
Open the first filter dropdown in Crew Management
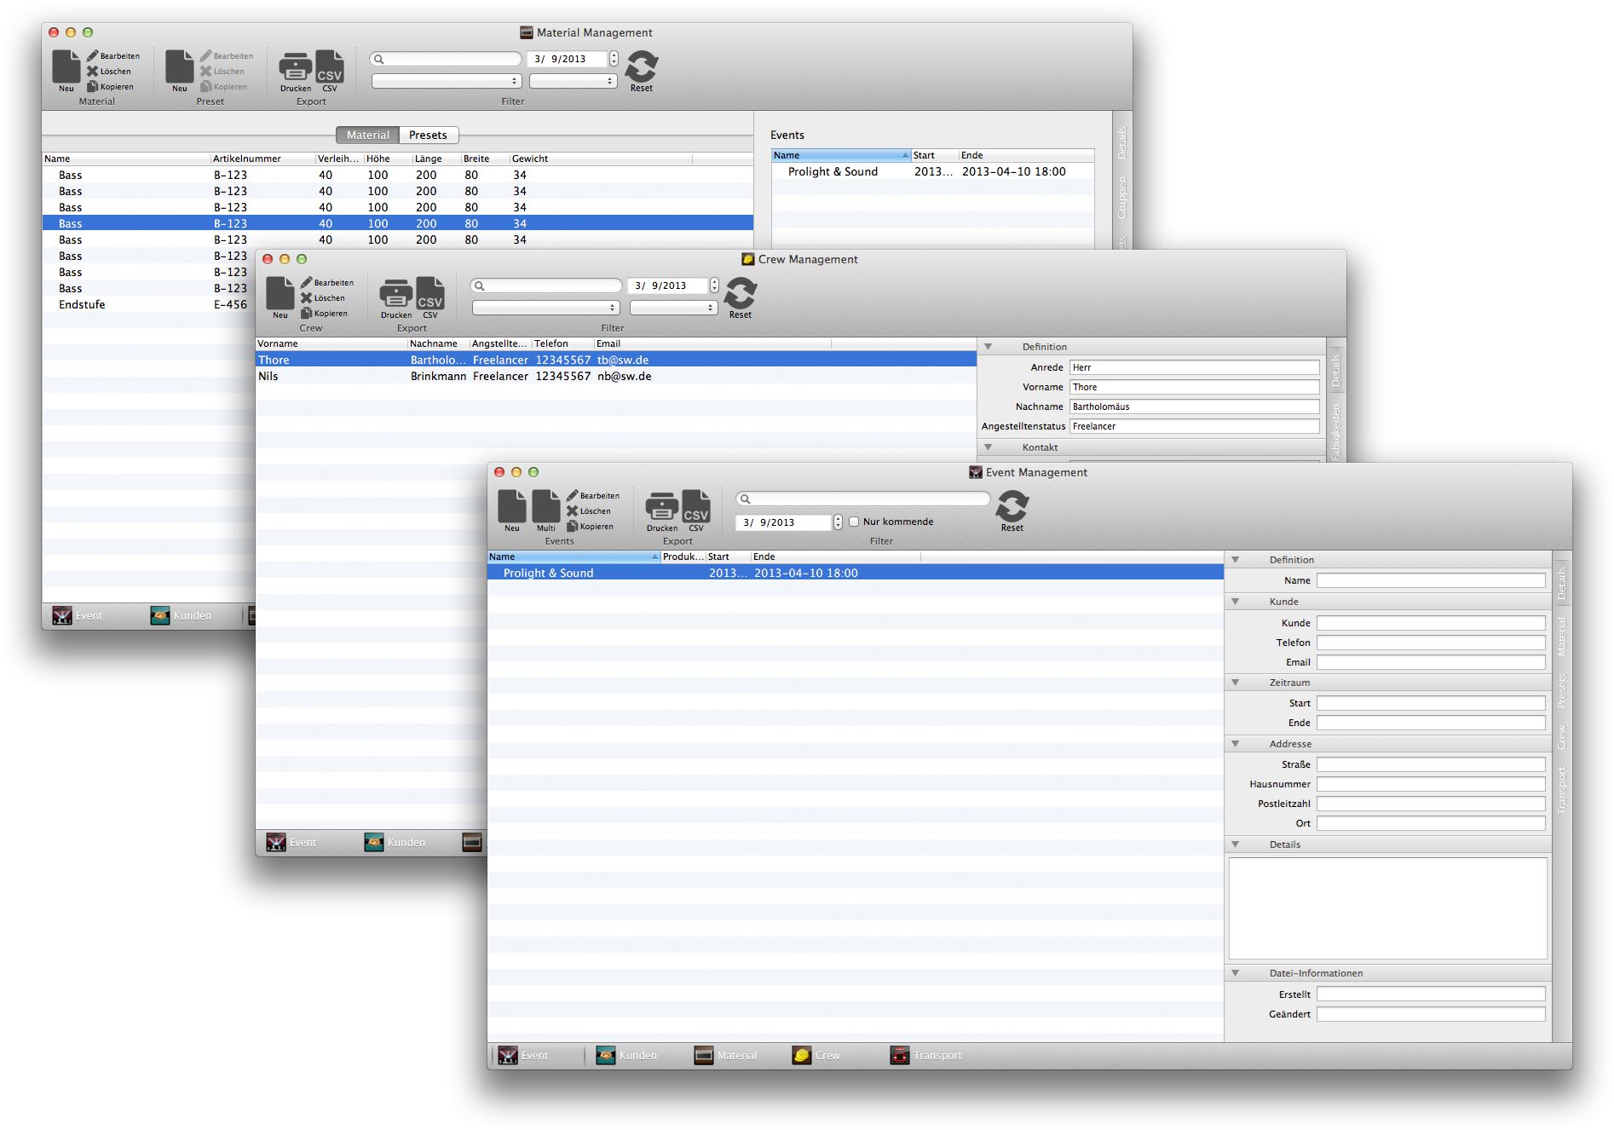click(545, 308)
